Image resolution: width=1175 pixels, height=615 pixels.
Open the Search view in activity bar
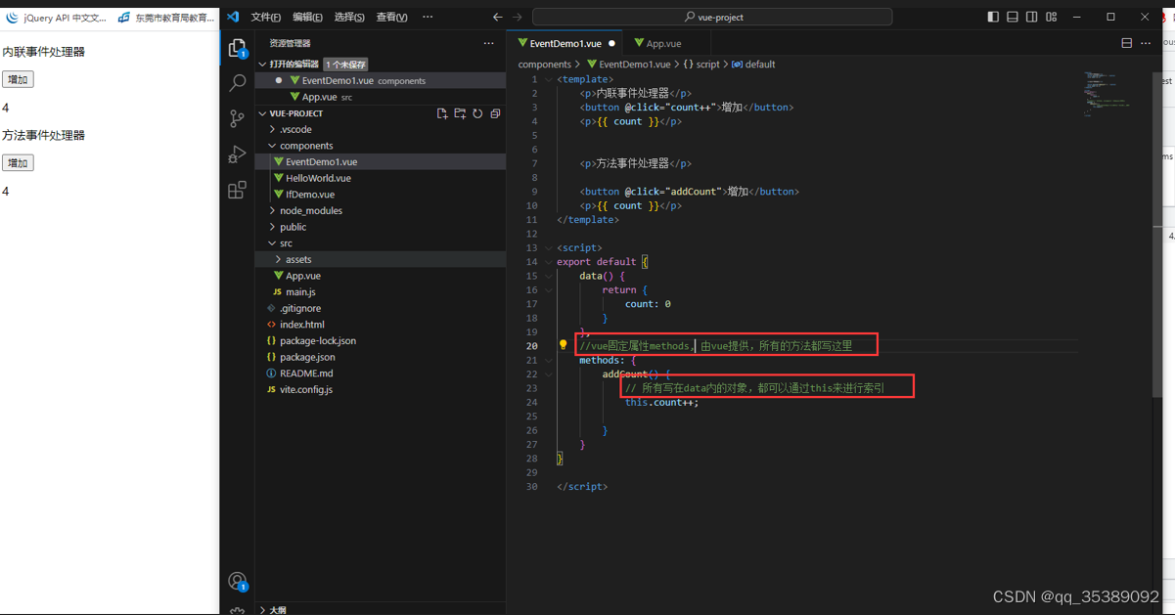pos(237,83)
